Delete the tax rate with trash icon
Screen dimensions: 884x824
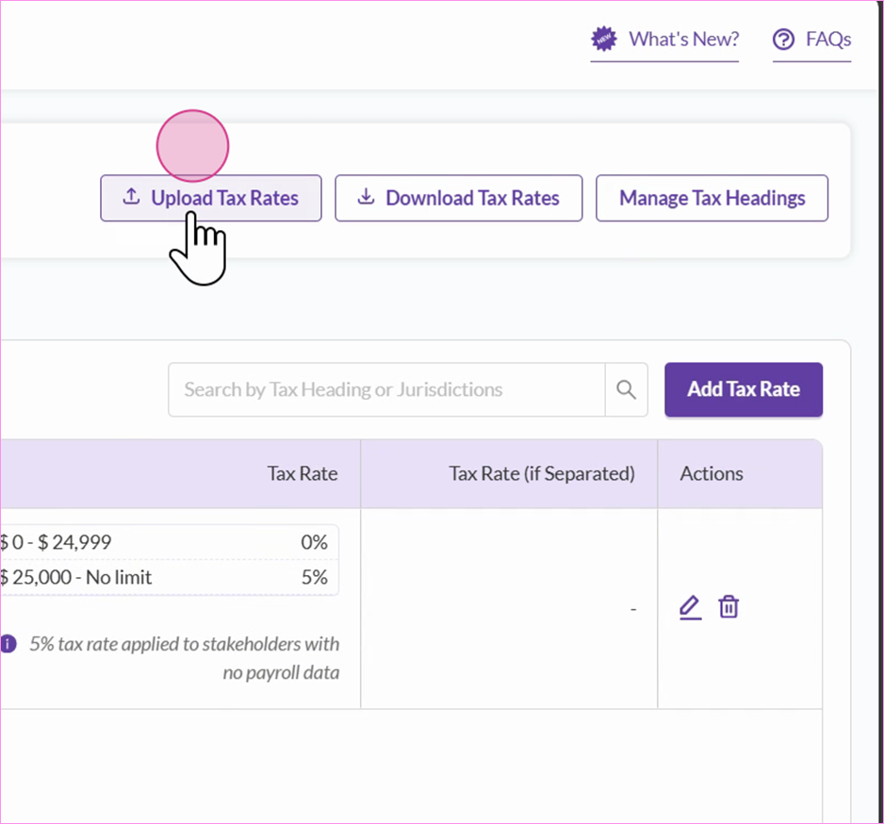tap(728, 607)
